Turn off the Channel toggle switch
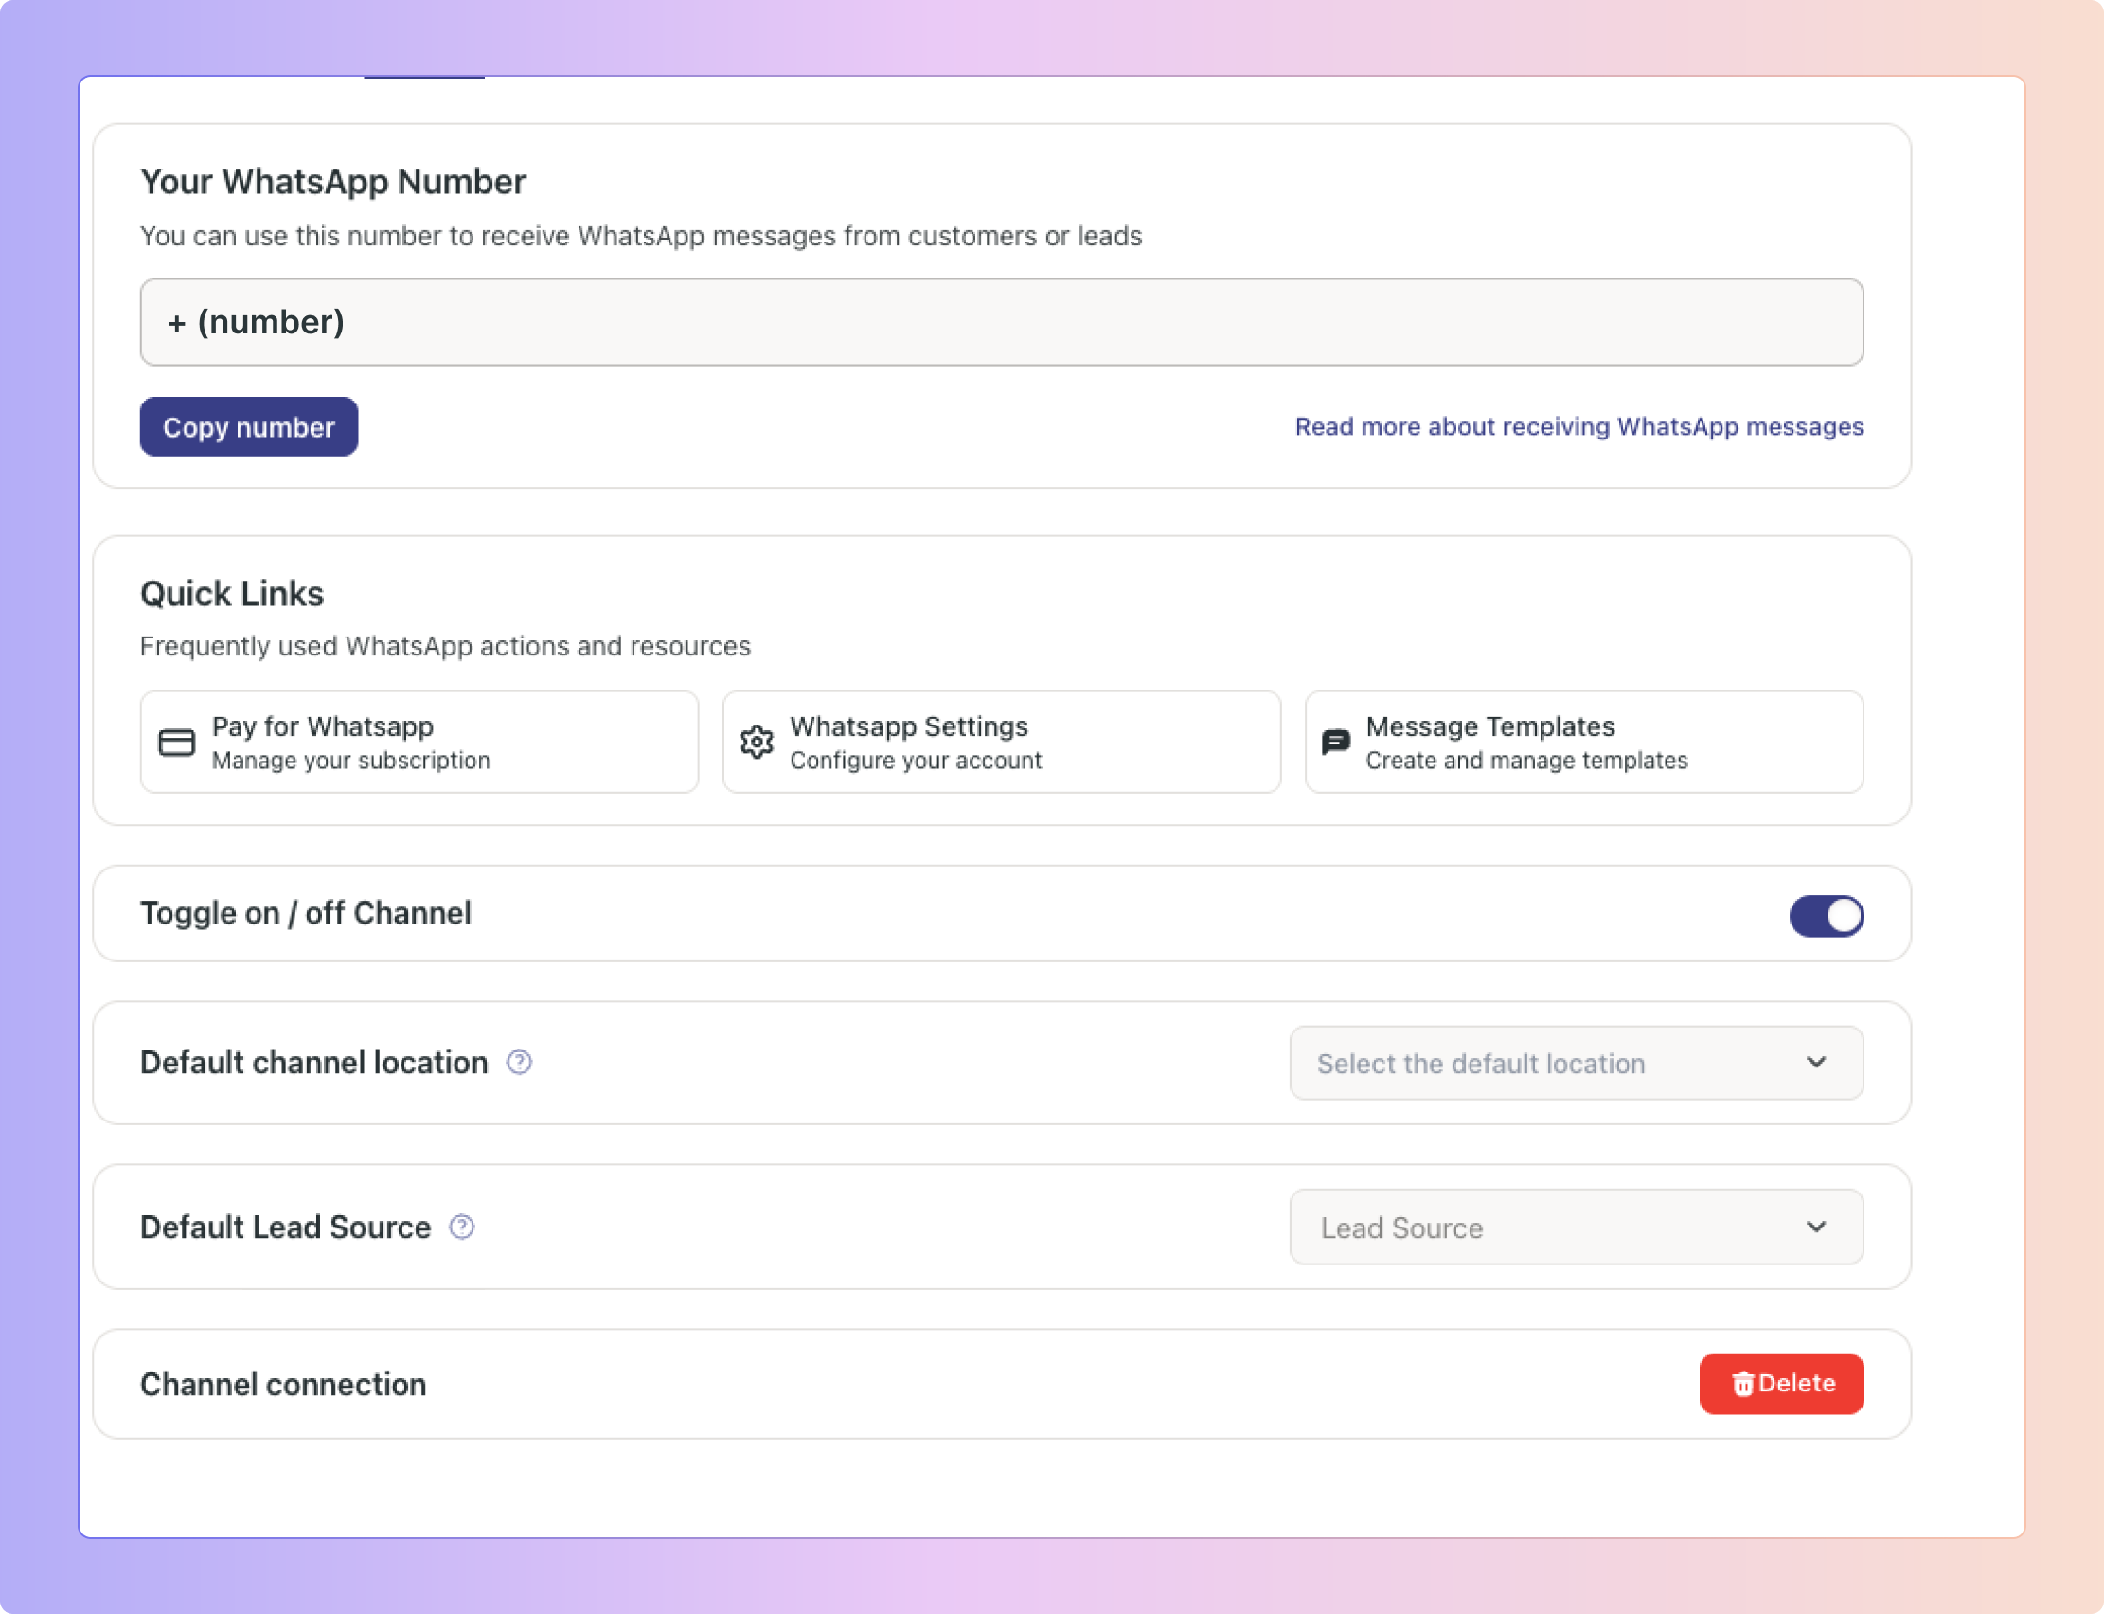Viewport: 2104px width, 1614px height. 1826,916
